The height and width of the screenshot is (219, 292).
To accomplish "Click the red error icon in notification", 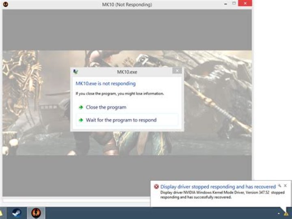I will tap(156, 186).
